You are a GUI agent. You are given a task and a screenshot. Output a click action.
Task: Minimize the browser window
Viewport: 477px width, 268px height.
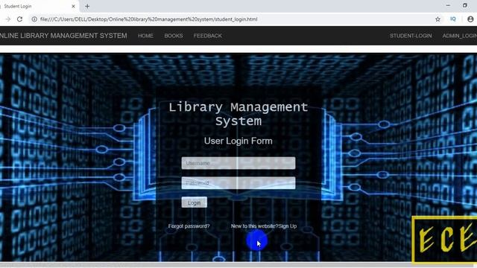click(448, 5)
